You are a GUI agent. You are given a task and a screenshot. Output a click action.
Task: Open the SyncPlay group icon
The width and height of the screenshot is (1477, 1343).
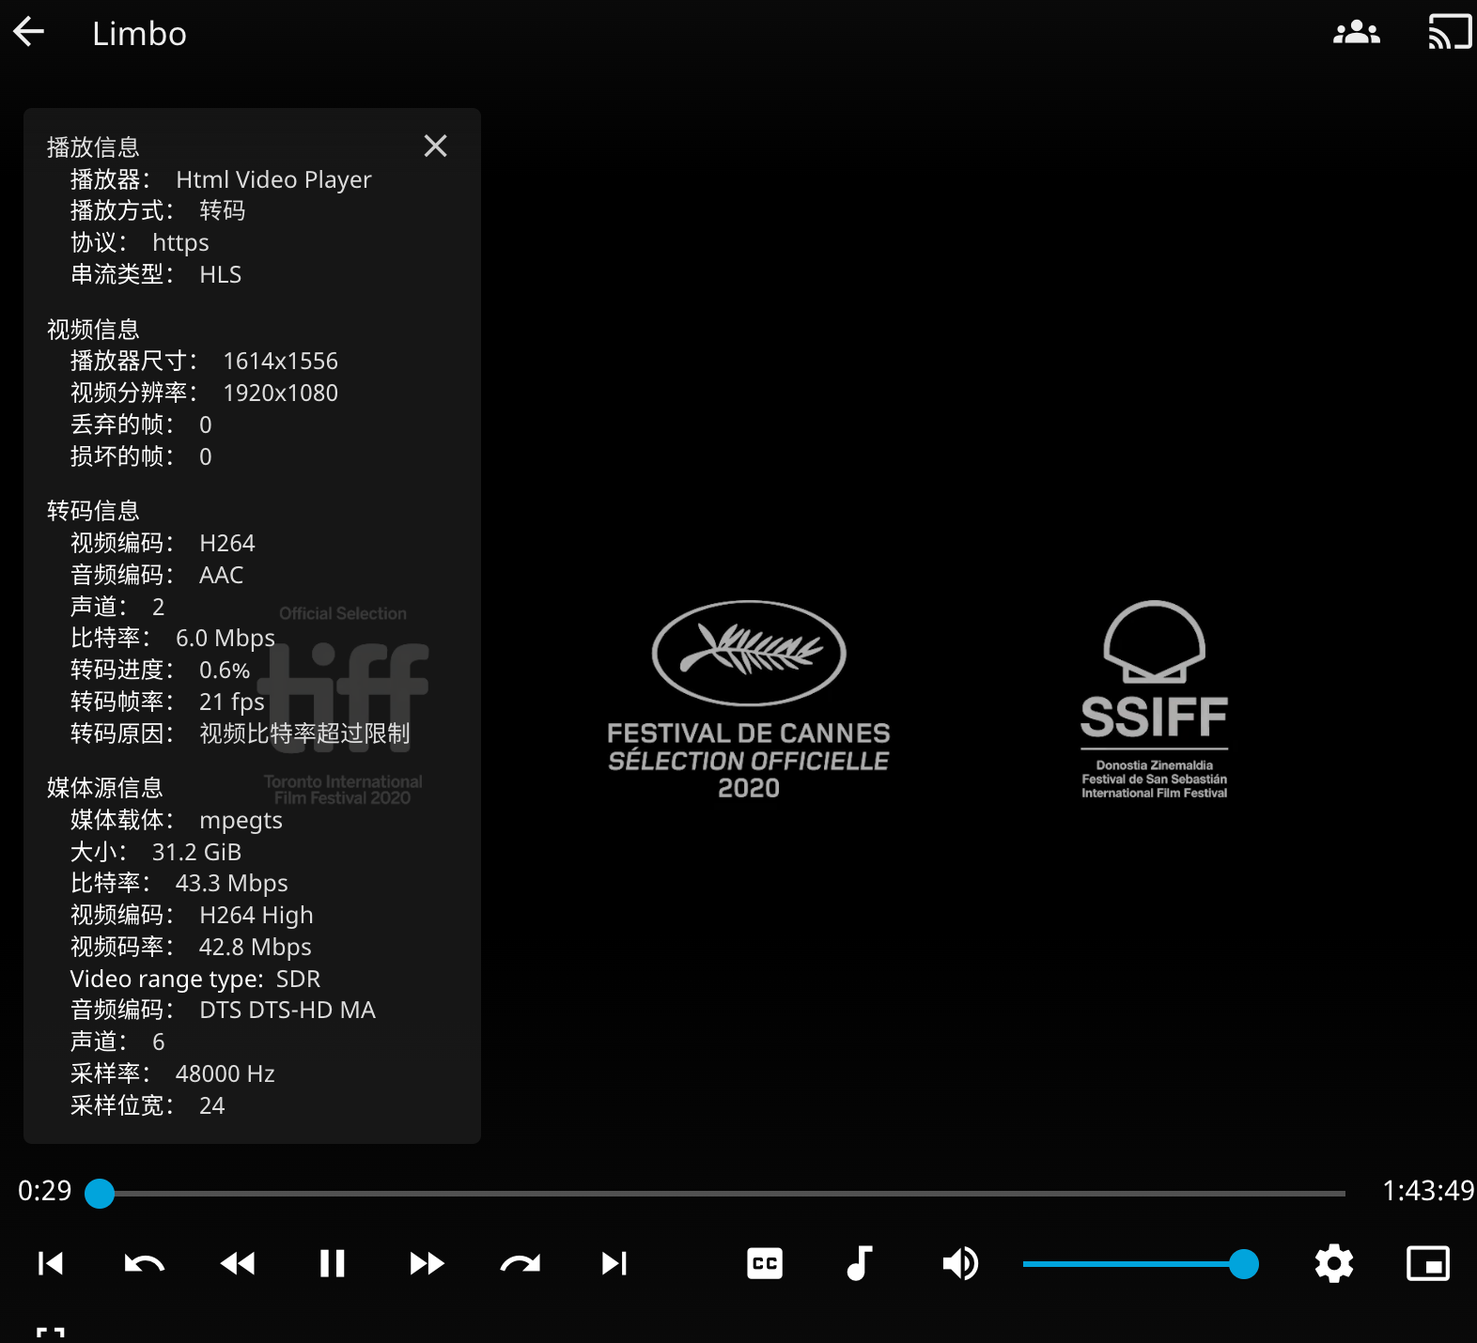pos(1357,33)
